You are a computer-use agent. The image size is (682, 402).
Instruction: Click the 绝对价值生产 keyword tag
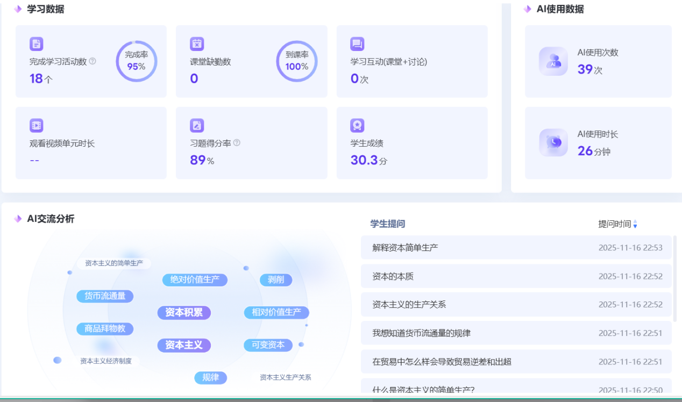click(x=195, y=279)
